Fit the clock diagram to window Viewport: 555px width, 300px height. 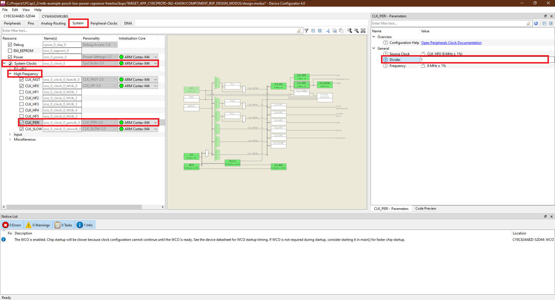point(363,31)
